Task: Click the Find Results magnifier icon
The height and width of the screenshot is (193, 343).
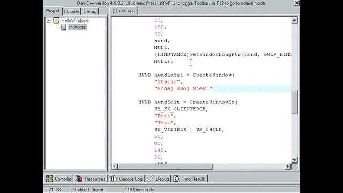Action: click(176, 179)
